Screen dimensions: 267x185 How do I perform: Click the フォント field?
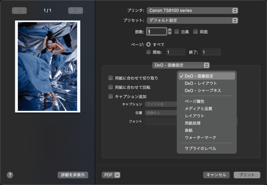[161, 121]
